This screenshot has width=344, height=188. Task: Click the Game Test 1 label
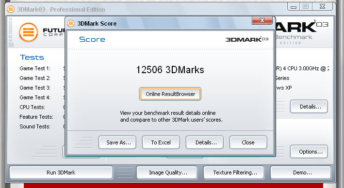click(35, 69)
